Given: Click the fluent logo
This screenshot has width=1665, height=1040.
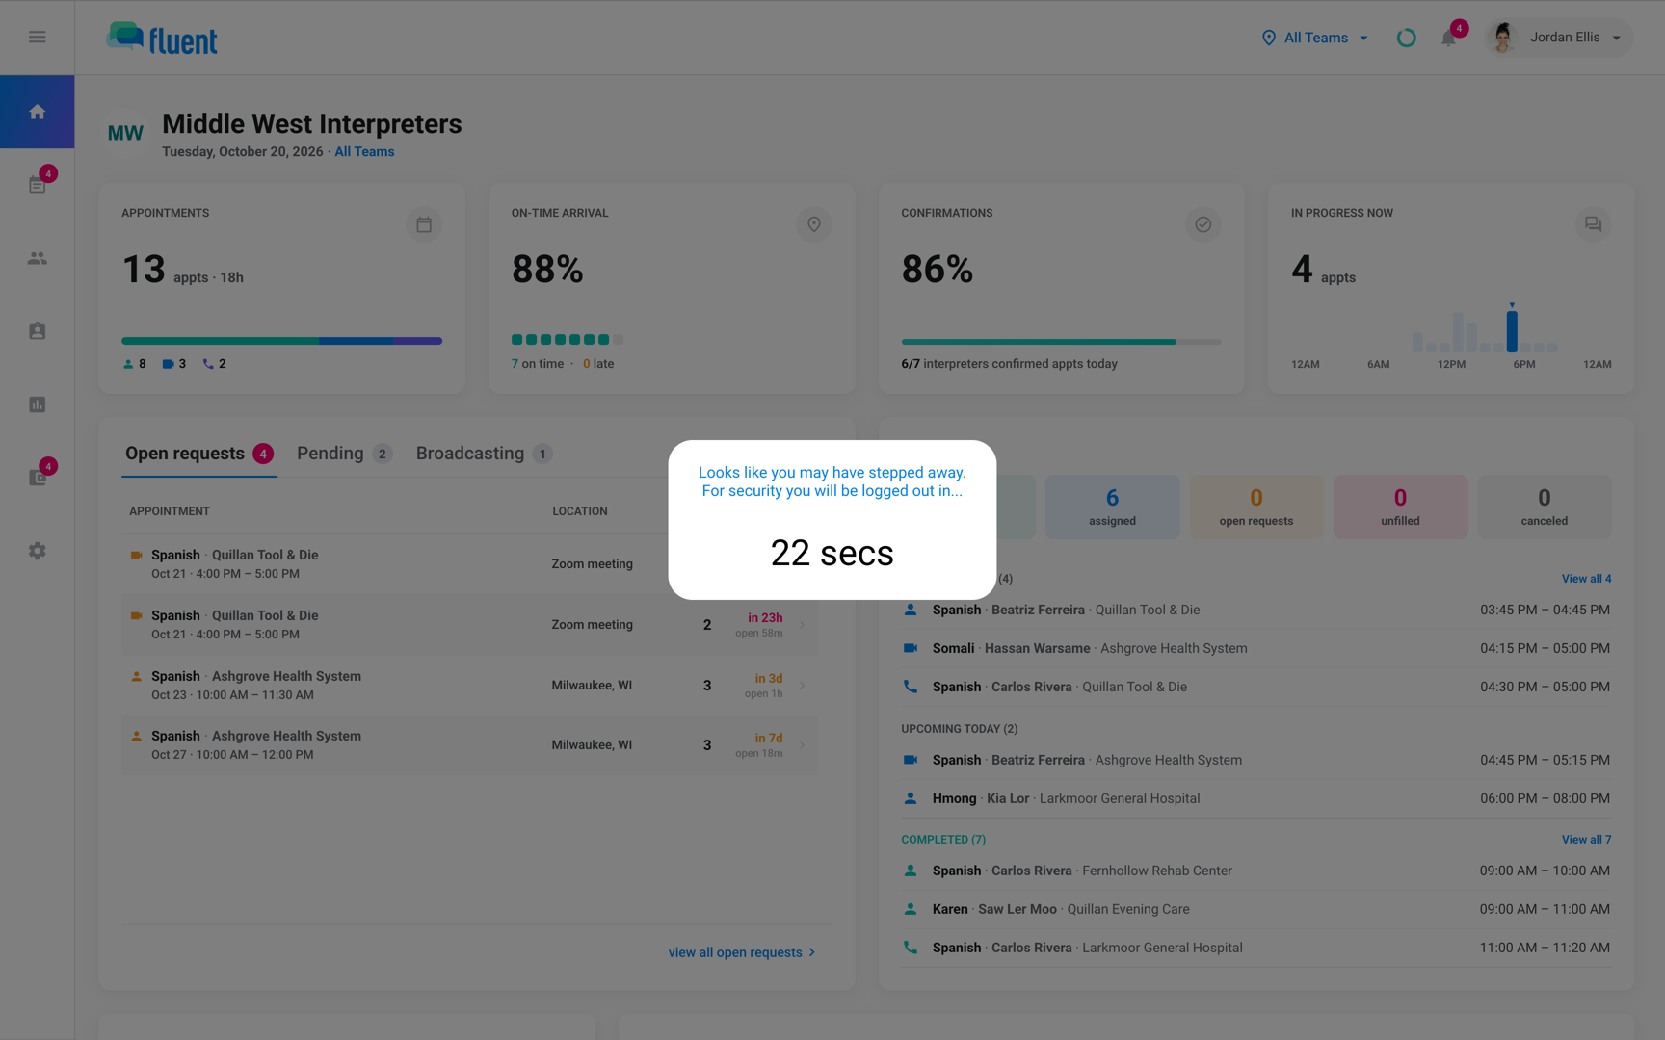Looking at the screenshot, I should pos(162,38).
